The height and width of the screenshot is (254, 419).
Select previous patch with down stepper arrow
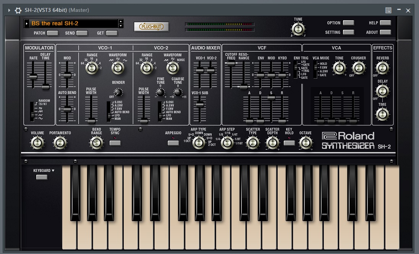click(121, 26)
